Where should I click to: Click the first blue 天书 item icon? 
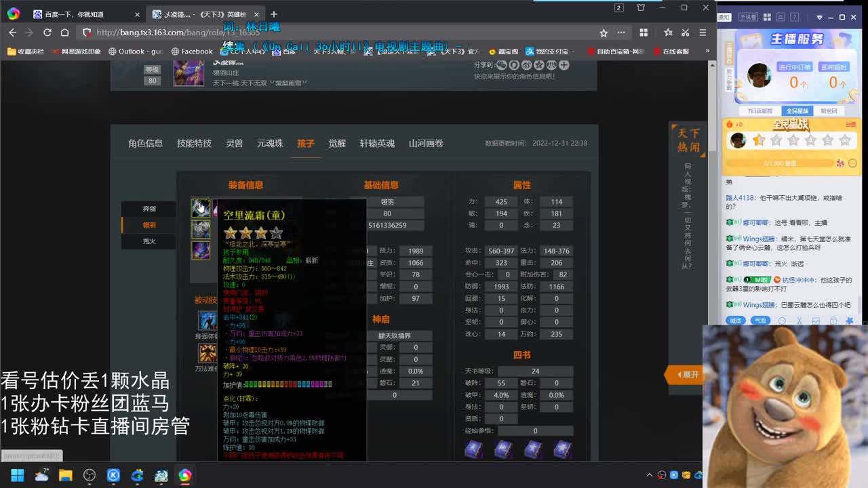click(473, 449)
